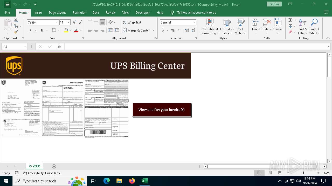Open Format as Table gallery
Viewport: 332px width, 186px height.
(x=227, y=27)
